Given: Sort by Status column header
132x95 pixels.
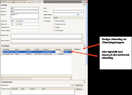Looking at the screenshot, I should [20, 49].
